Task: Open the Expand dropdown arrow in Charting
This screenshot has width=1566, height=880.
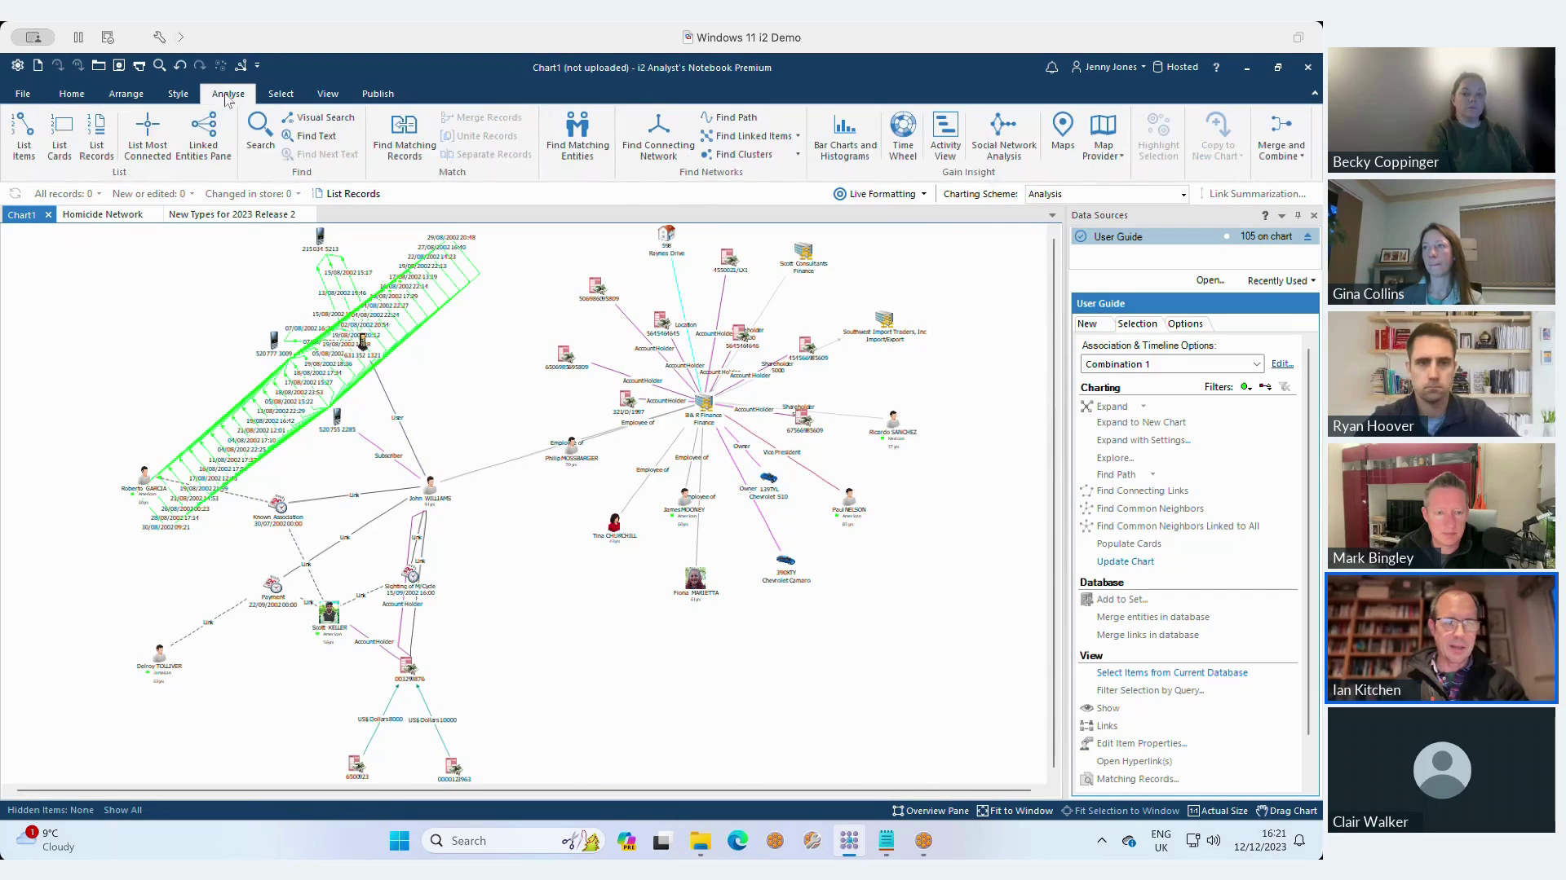Action: pyautogui.click(x=1143, y=407)
